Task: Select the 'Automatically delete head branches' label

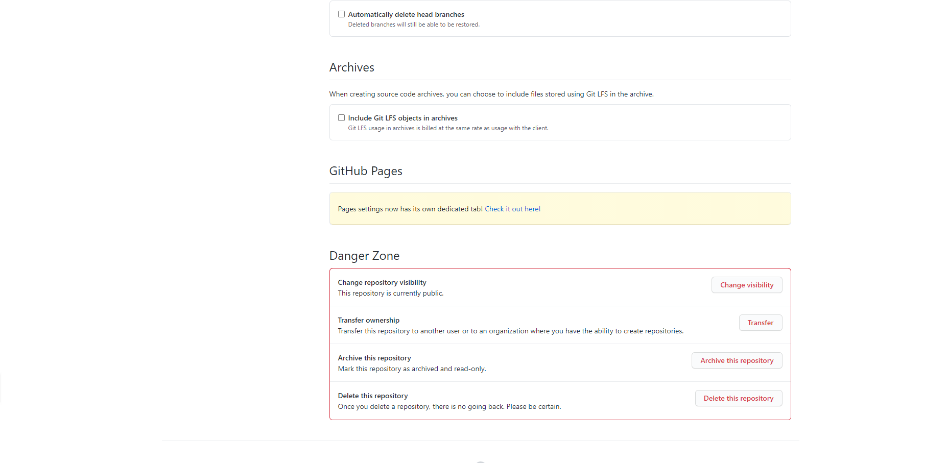Action: pyautogui.click(x=406, y=14)
